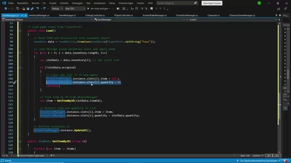Close the SaveManager.cs tab

25,15
